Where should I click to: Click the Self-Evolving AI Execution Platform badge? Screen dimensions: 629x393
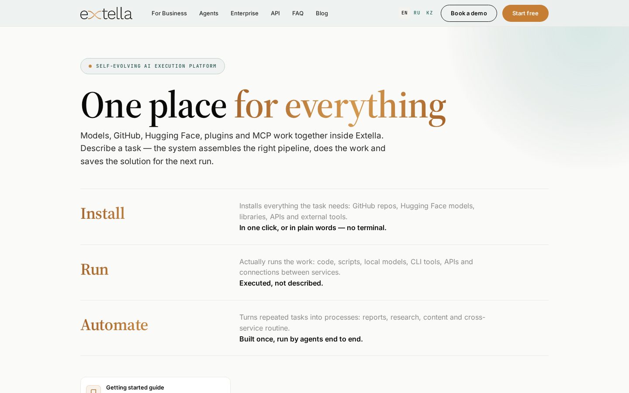[152, 66]
